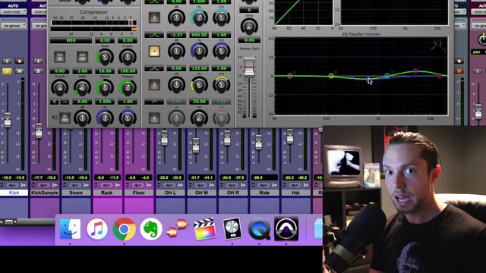Open Logic Pro from the Dock
Screen dimensions: 486x273
(232, 229)
